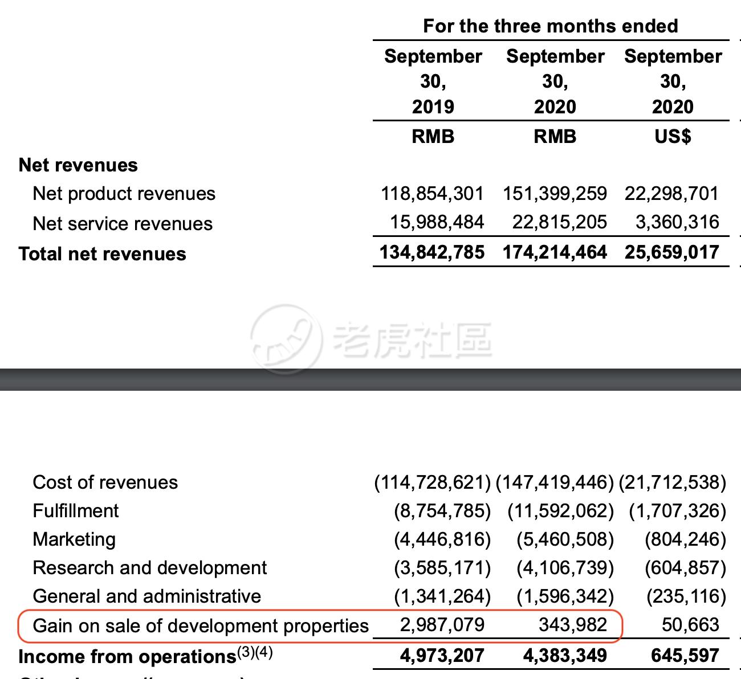The width and height of the screenshot is (741, 679).
Task: Click the RMB header under September 30, 2019
Action: point(433,137)
